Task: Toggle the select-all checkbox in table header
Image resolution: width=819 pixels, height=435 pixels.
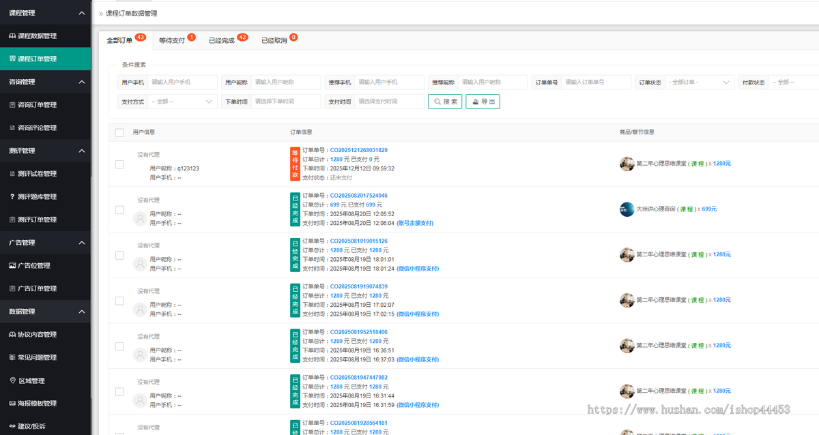Action: coord(119,132)
